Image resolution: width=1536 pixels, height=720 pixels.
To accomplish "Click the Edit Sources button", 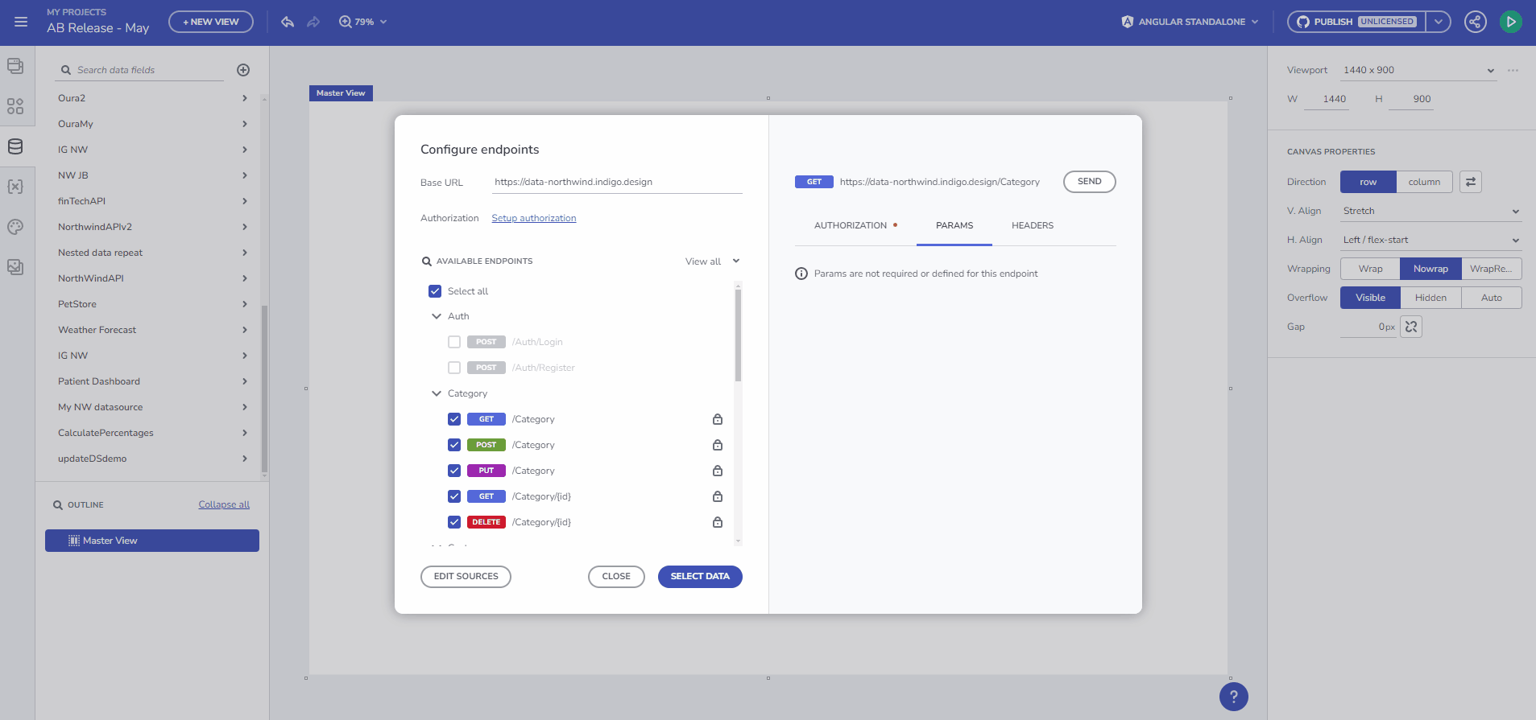I will (466, 577).
